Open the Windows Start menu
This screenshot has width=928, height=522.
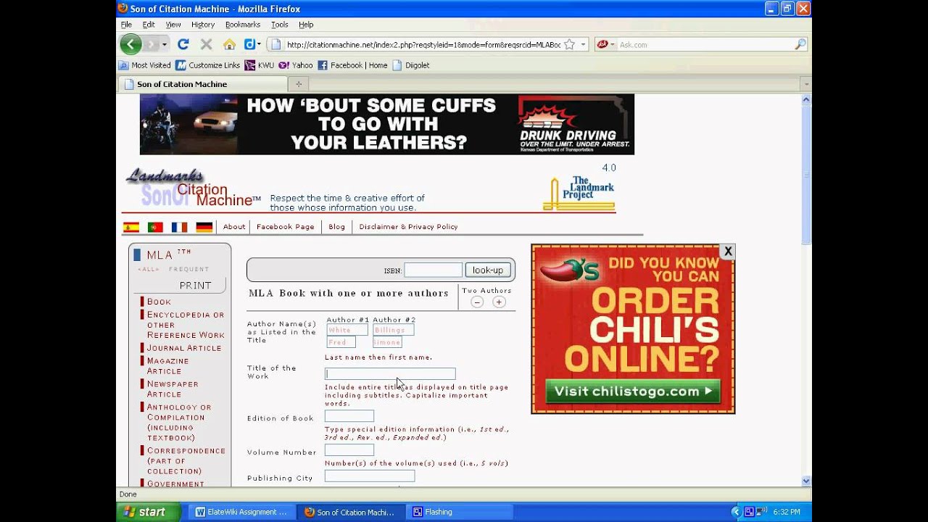[x=148, y=512]
